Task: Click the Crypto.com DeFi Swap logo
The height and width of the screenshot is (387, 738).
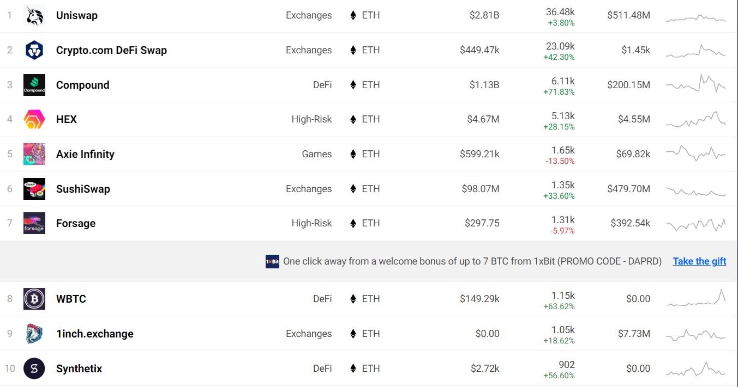Action: pyautogui.click(x=34, y=50)
